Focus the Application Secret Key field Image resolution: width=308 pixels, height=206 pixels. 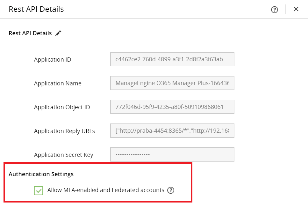point(172,155)
